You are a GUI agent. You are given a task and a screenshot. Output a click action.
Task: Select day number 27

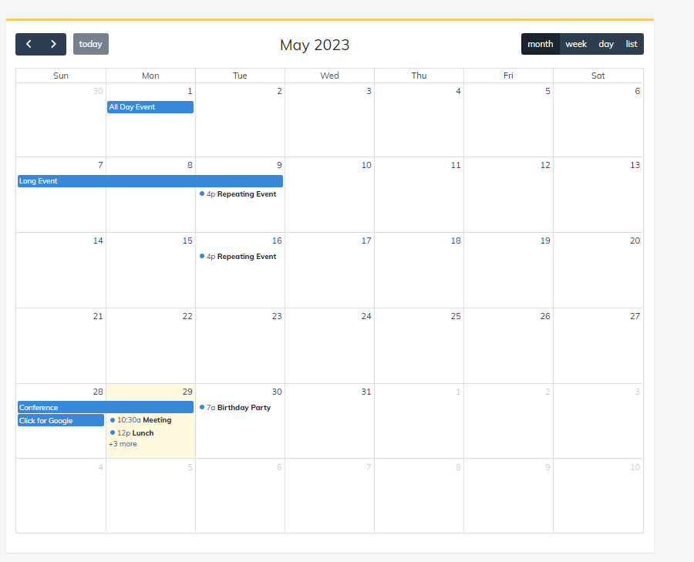click(635, 316)
